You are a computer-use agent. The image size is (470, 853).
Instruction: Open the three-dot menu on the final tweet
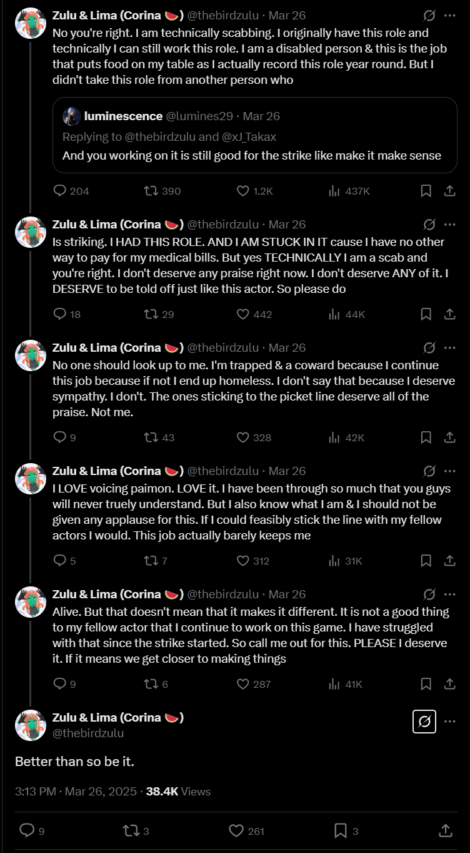449,722
